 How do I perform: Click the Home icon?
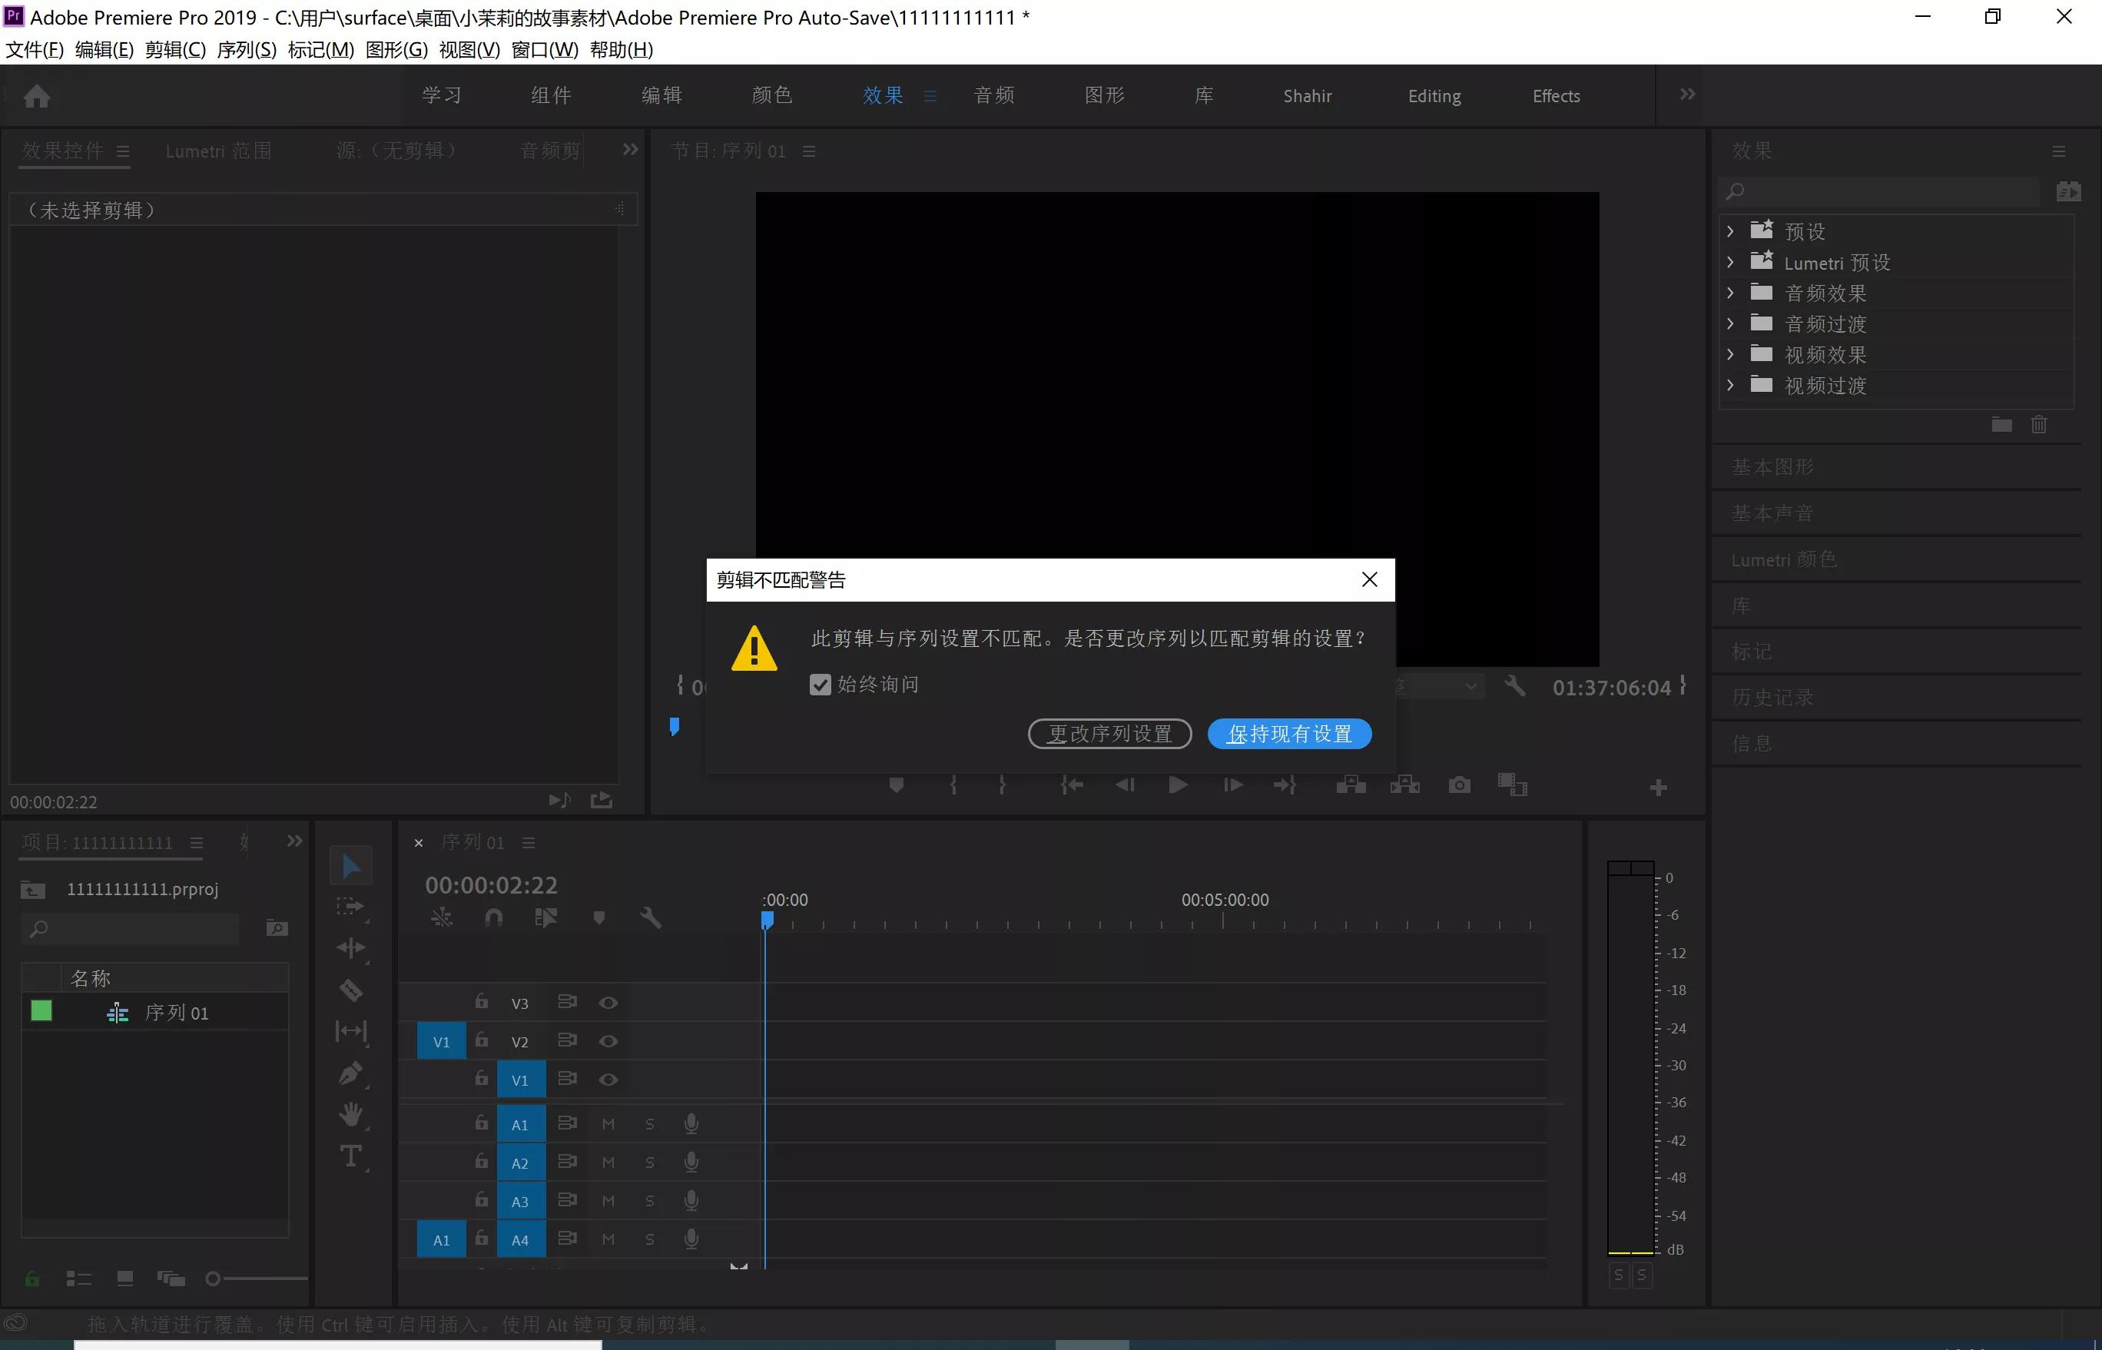pyautogui.click(x=36, y=95)
